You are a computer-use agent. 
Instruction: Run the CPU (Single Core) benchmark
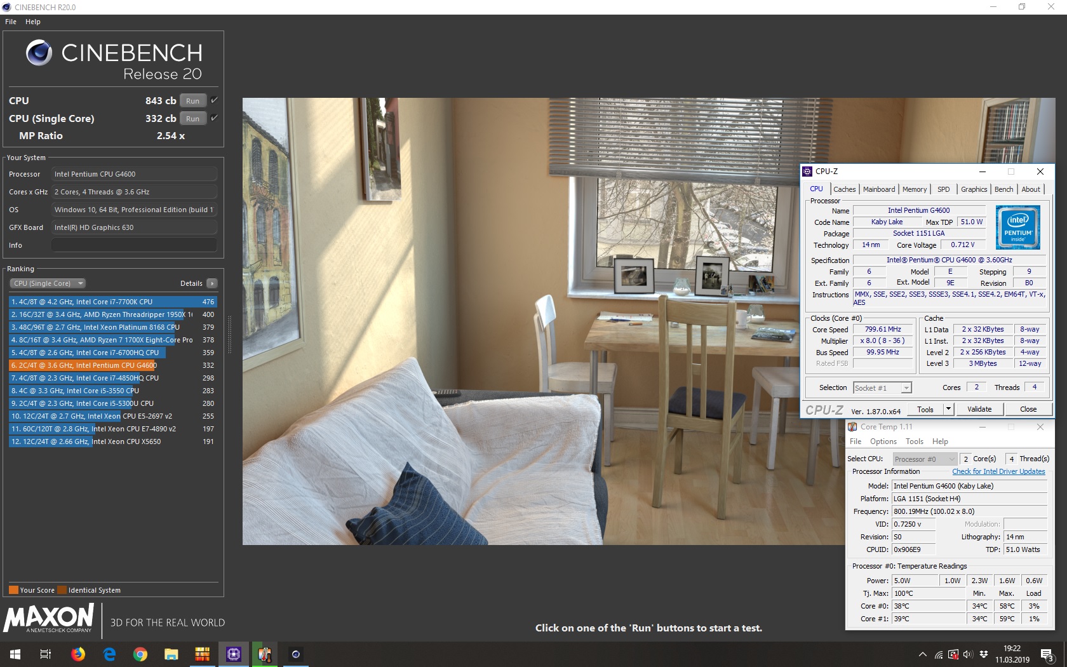tap(193, 118)
